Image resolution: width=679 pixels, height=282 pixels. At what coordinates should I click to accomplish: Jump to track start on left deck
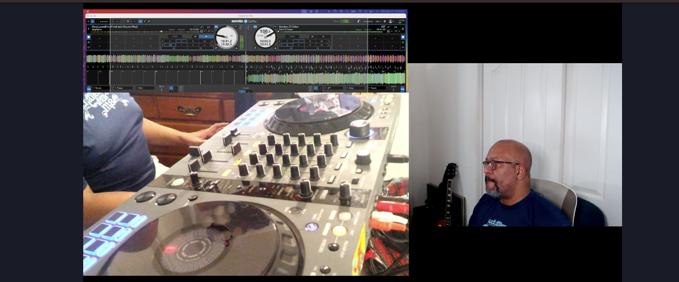click(195, 36)
